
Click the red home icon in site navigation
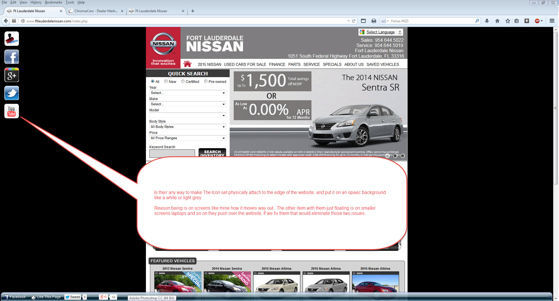187,64
